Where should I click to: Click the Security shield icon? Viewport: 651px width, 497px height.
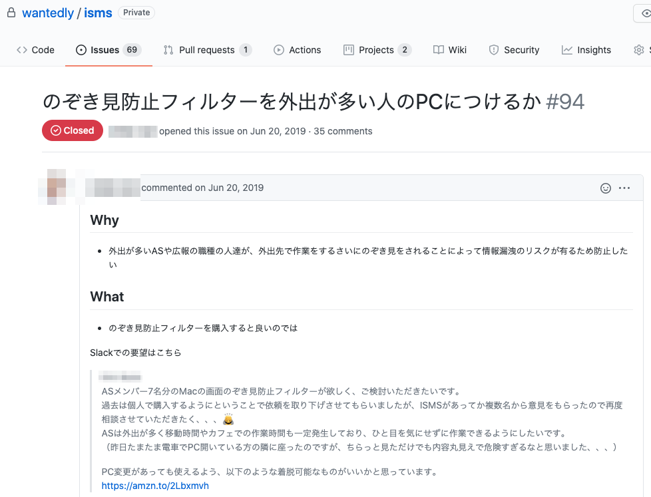[x=494, y=50]
